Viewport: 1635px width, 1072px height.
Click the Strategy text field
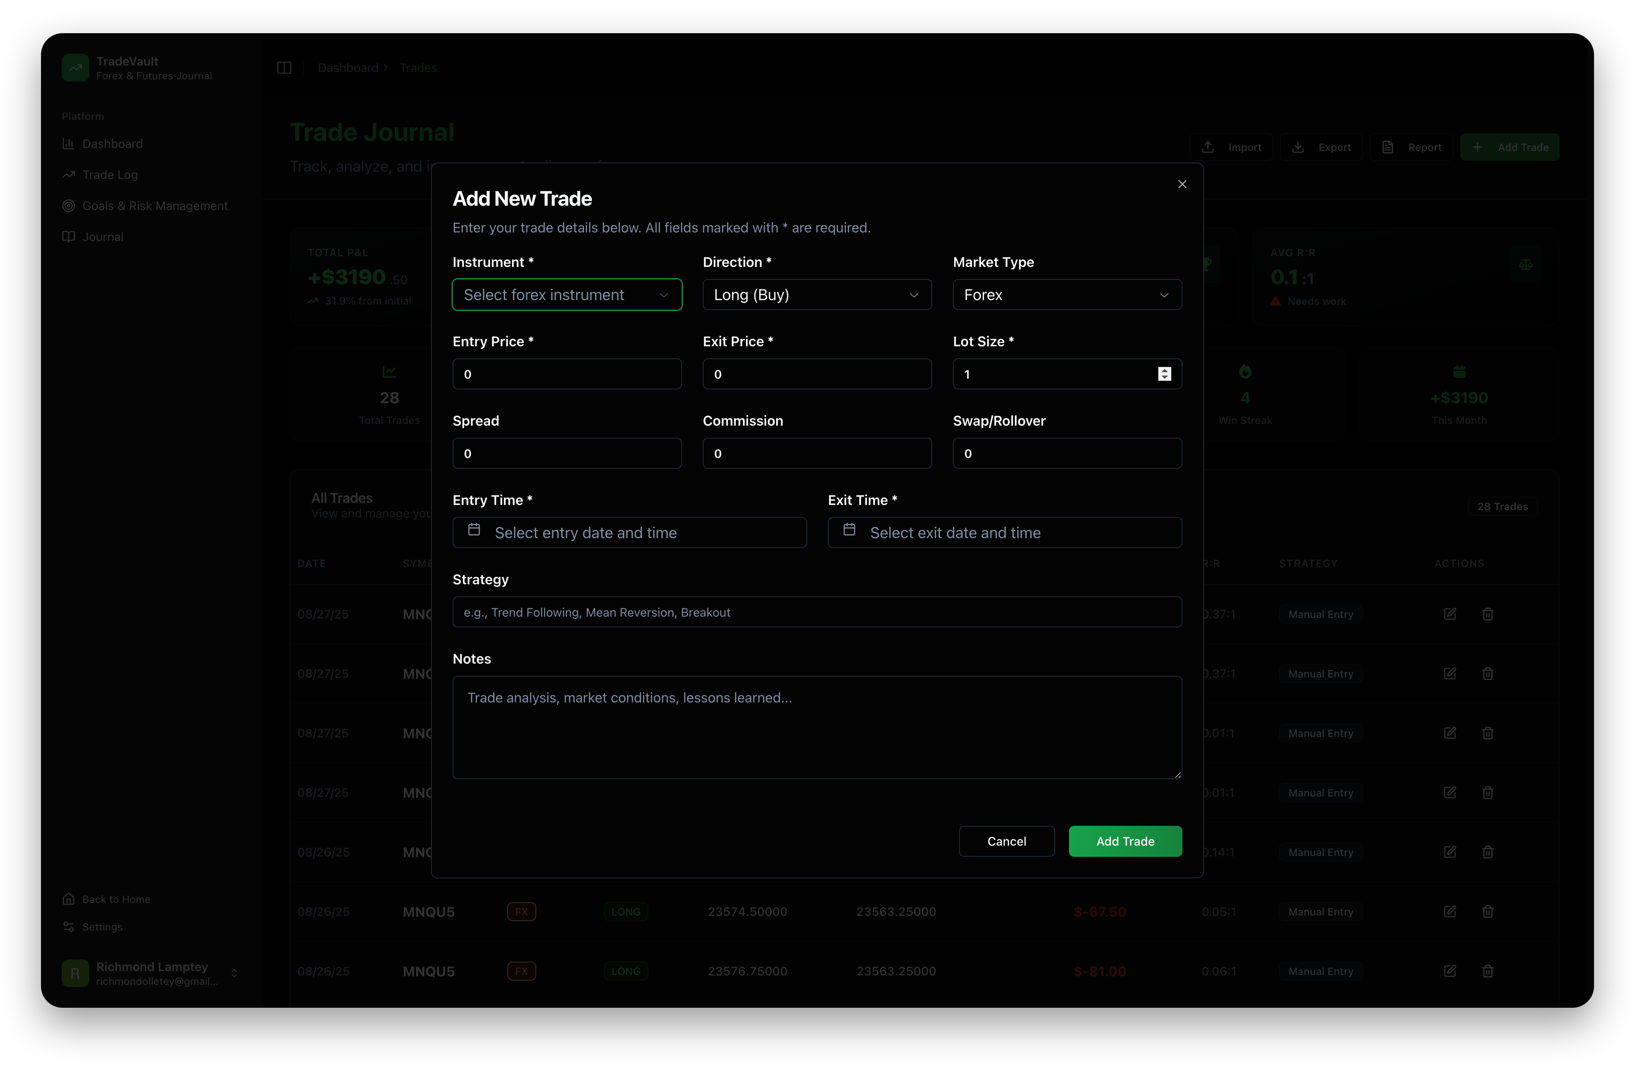click(817, 612)
